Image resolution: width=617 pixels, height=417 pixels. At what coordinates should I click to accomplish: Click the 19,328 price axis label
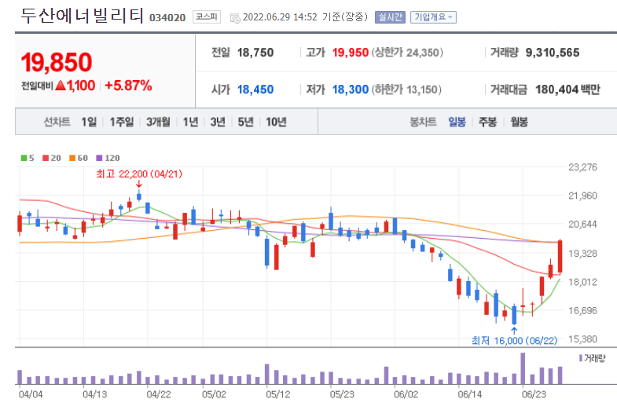582,254
